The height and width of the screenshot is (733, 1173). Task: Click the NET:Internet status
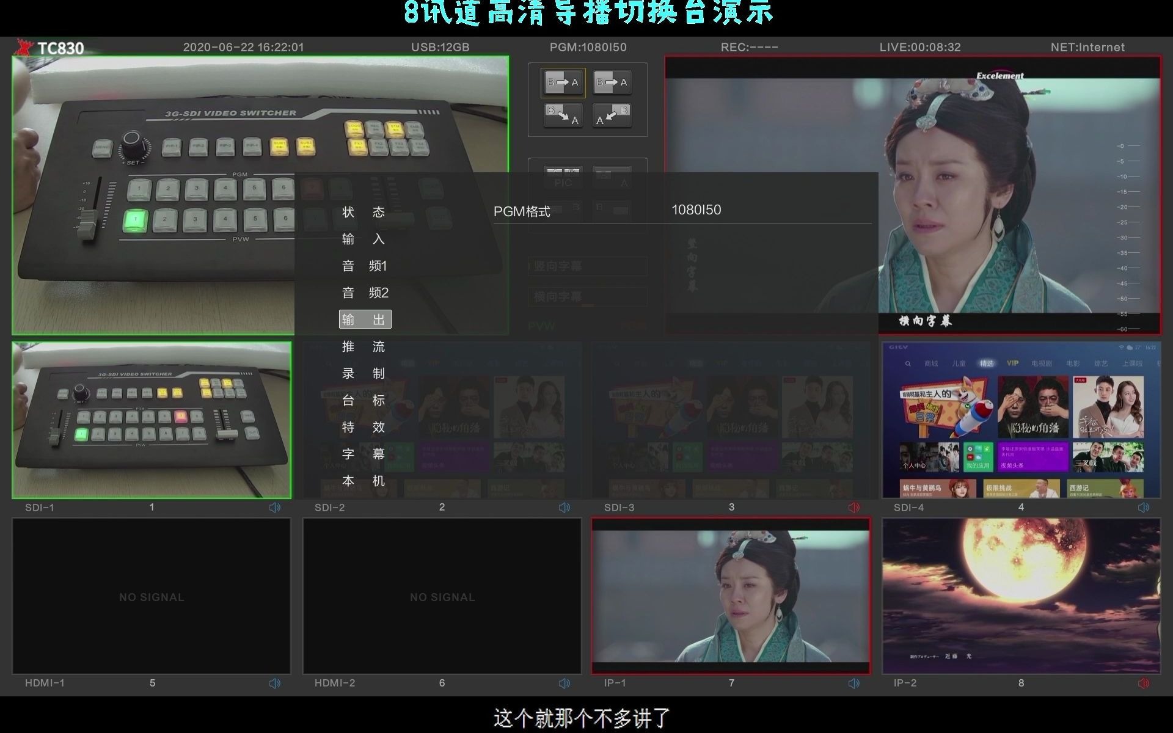[1087, 47]
